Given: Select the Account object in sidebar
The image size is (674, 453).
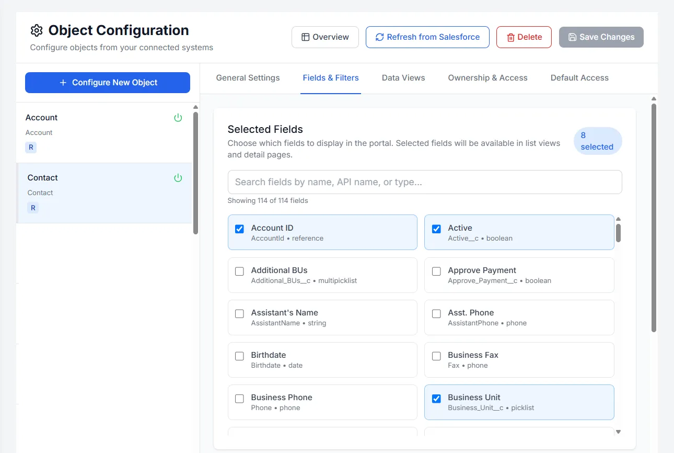Looking at the screenshot, I should (x=104, y=132).
